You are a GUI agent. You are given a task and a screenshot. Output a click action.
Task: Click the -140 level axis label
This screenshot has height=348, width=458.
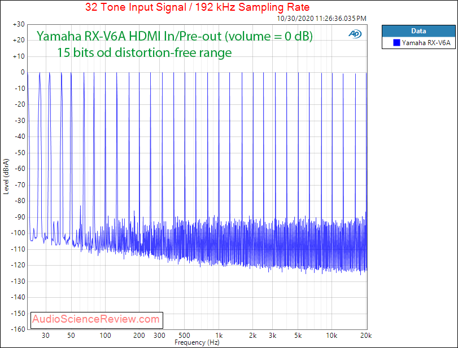(x=19, y=297)
